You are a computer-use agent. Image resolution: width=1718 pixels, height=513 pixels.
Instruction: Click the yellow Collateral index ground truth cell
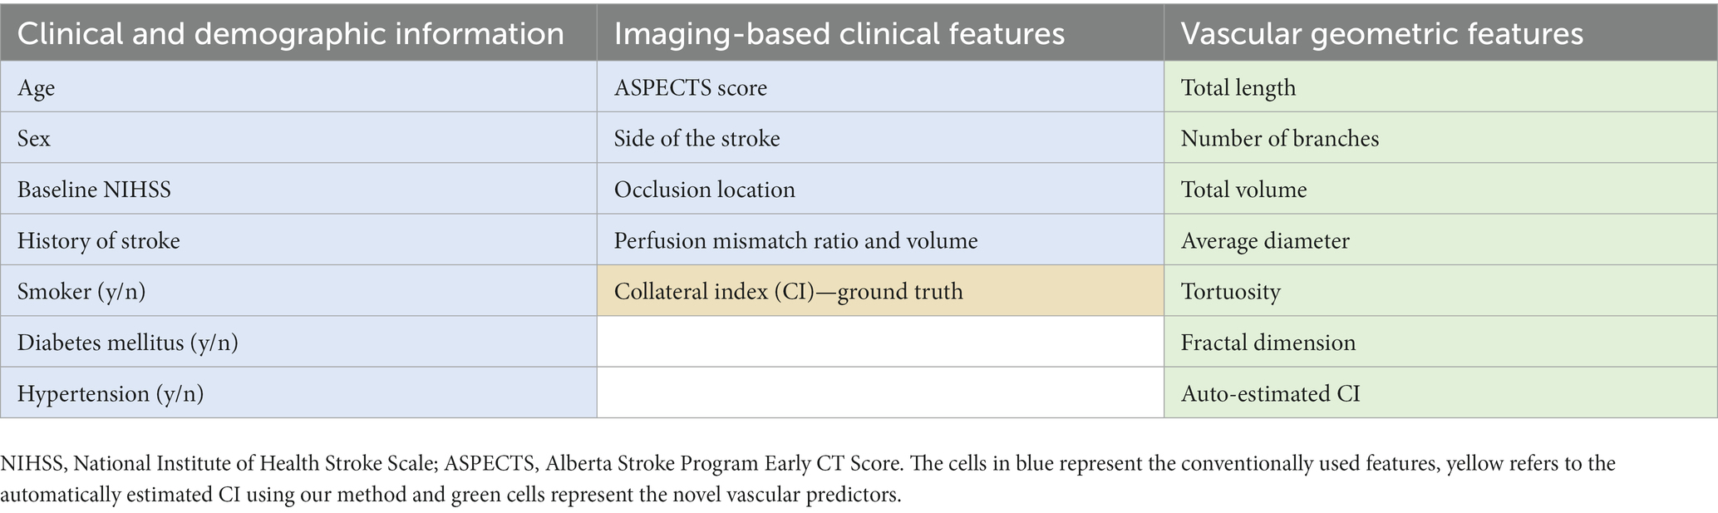tap(880, 291)
